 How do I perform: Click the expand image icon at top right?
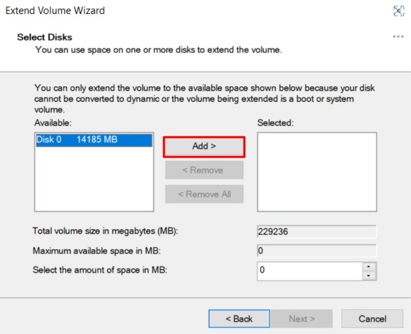[398, 11]
